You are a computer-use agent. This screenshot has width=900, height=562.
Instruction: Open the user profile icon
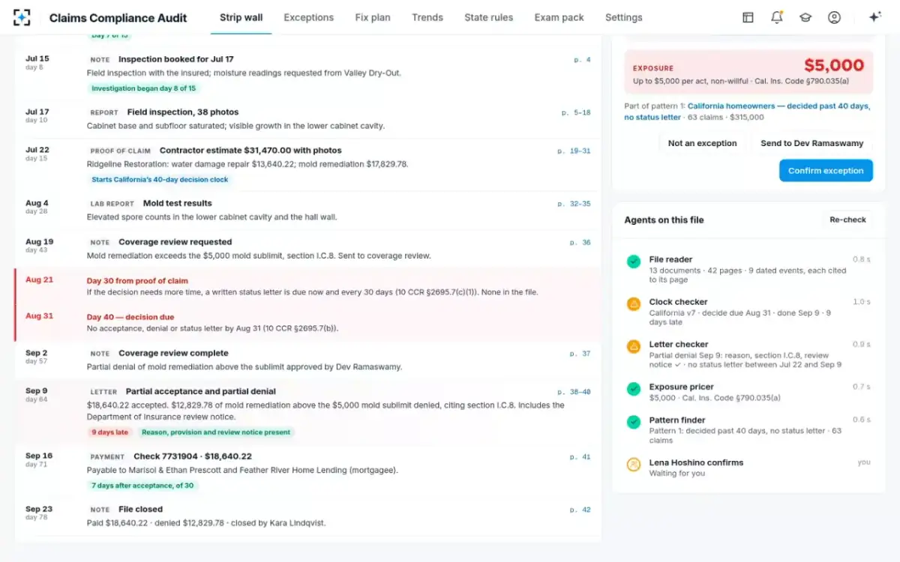tap(834, 17)
